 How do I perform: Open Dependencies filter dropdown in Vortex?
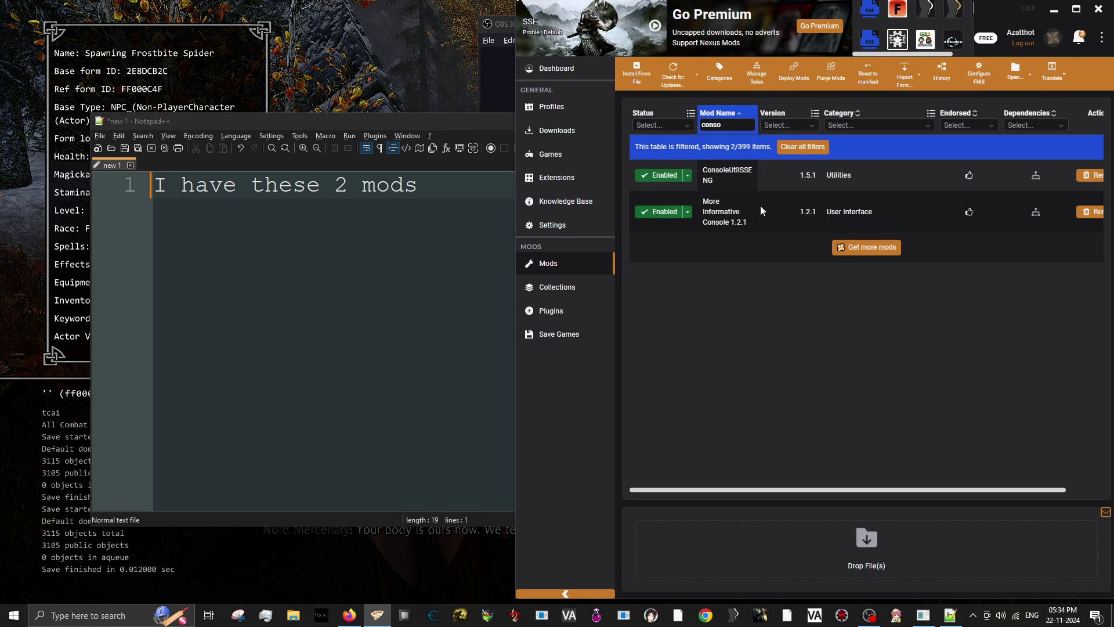click(1036, 125)
